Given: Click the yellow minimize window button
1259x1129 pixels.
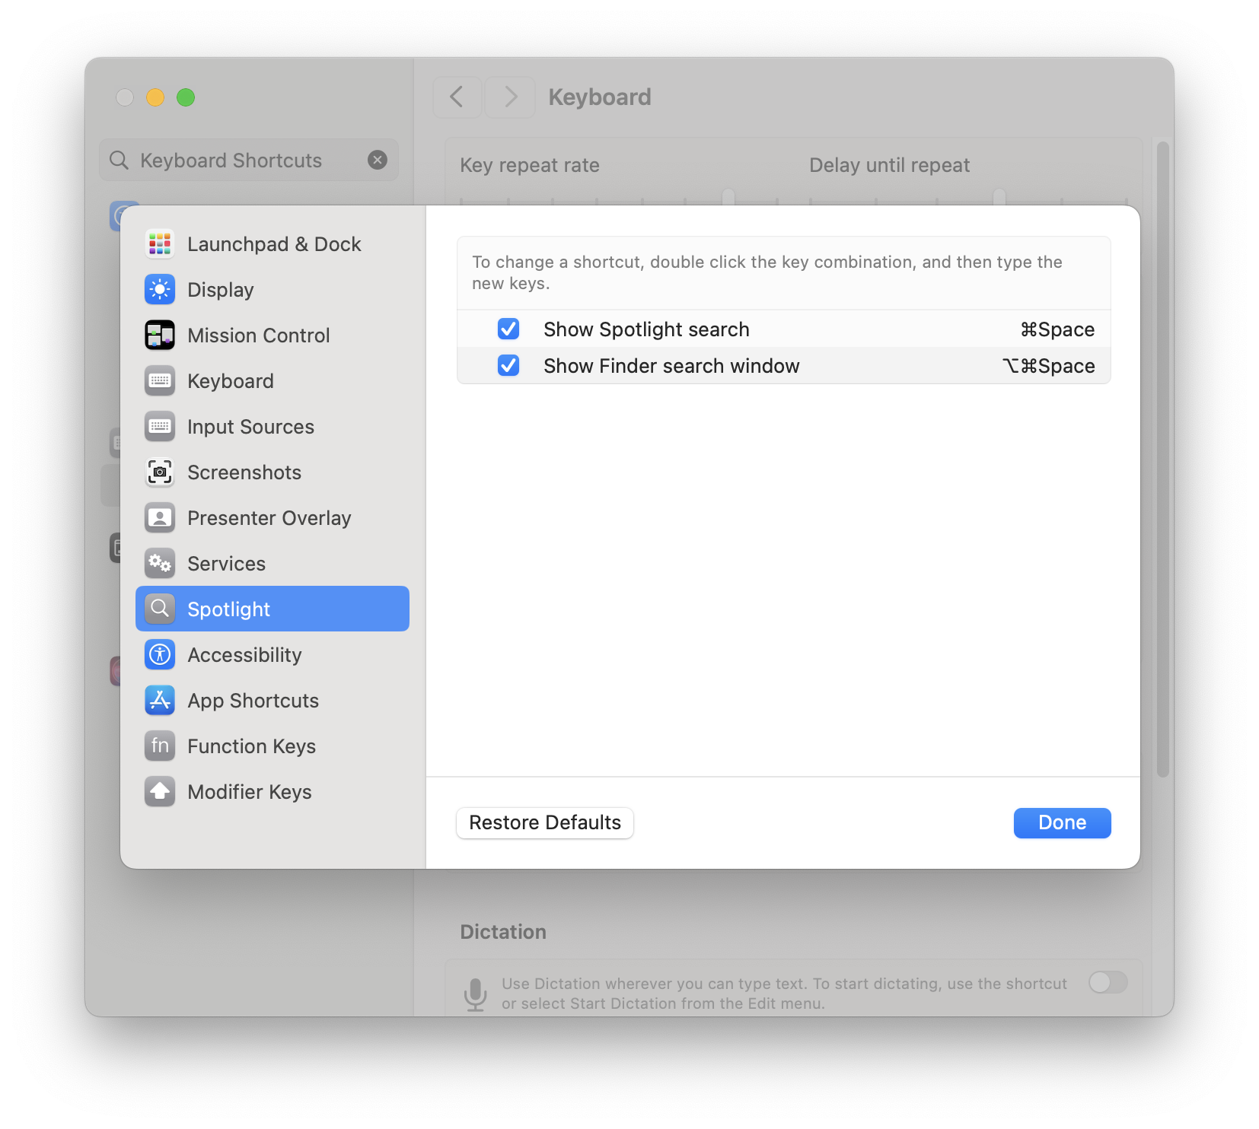Looking at the screenshot, I should [155, 97].
